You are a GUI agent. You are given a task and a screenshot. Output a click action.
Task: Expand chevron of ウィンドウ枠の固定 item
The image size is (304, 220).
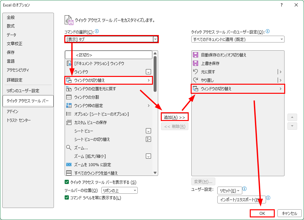coord(149,105)
